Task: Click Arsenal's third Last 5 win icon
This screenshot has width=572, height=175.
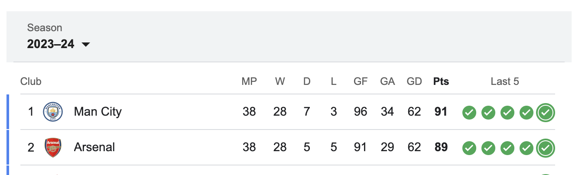Action: point(507,148)
